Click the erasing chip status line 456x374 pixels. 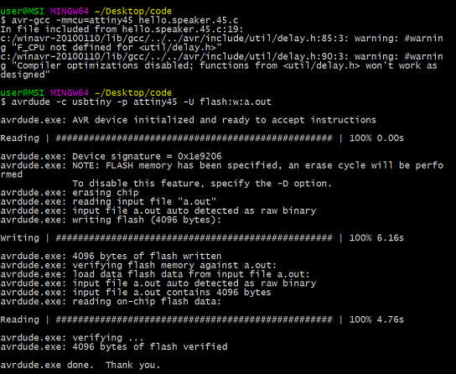pos(70,193)
